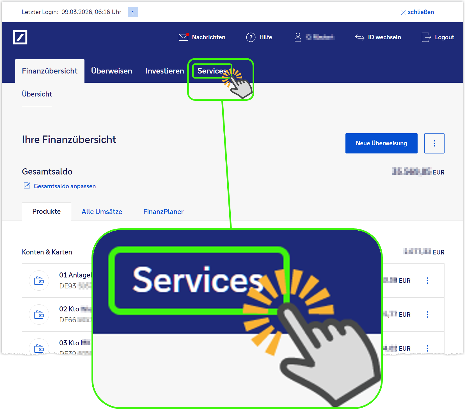Select the Alle Umsätze tab

[102, 212]
